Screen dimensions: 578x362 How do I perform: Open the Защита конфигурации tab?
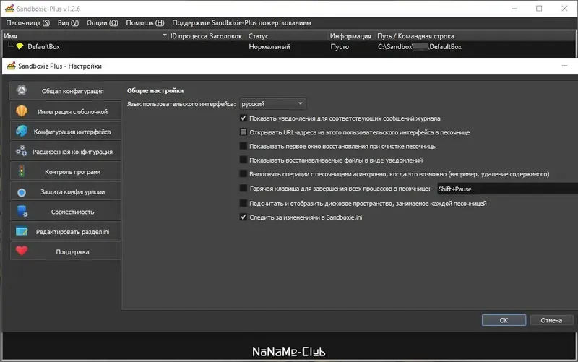pyautogui.click(x=66, y=191)
